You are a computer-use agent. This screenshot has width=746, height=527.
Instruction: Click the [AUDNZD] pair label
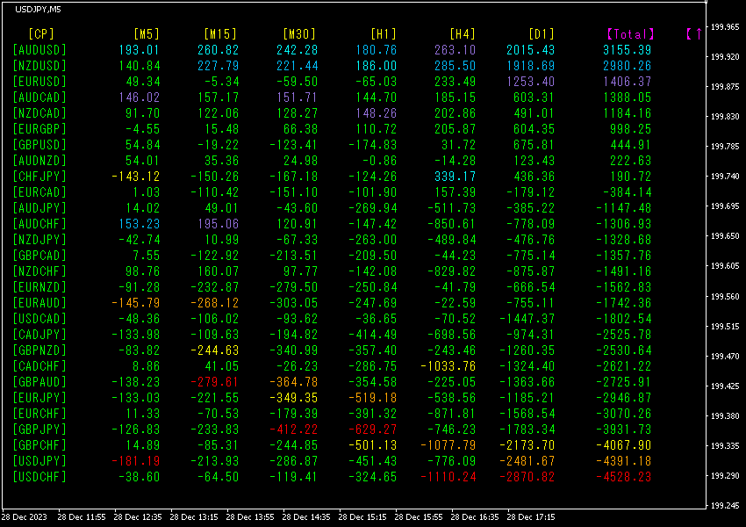(x=39, y=161)
